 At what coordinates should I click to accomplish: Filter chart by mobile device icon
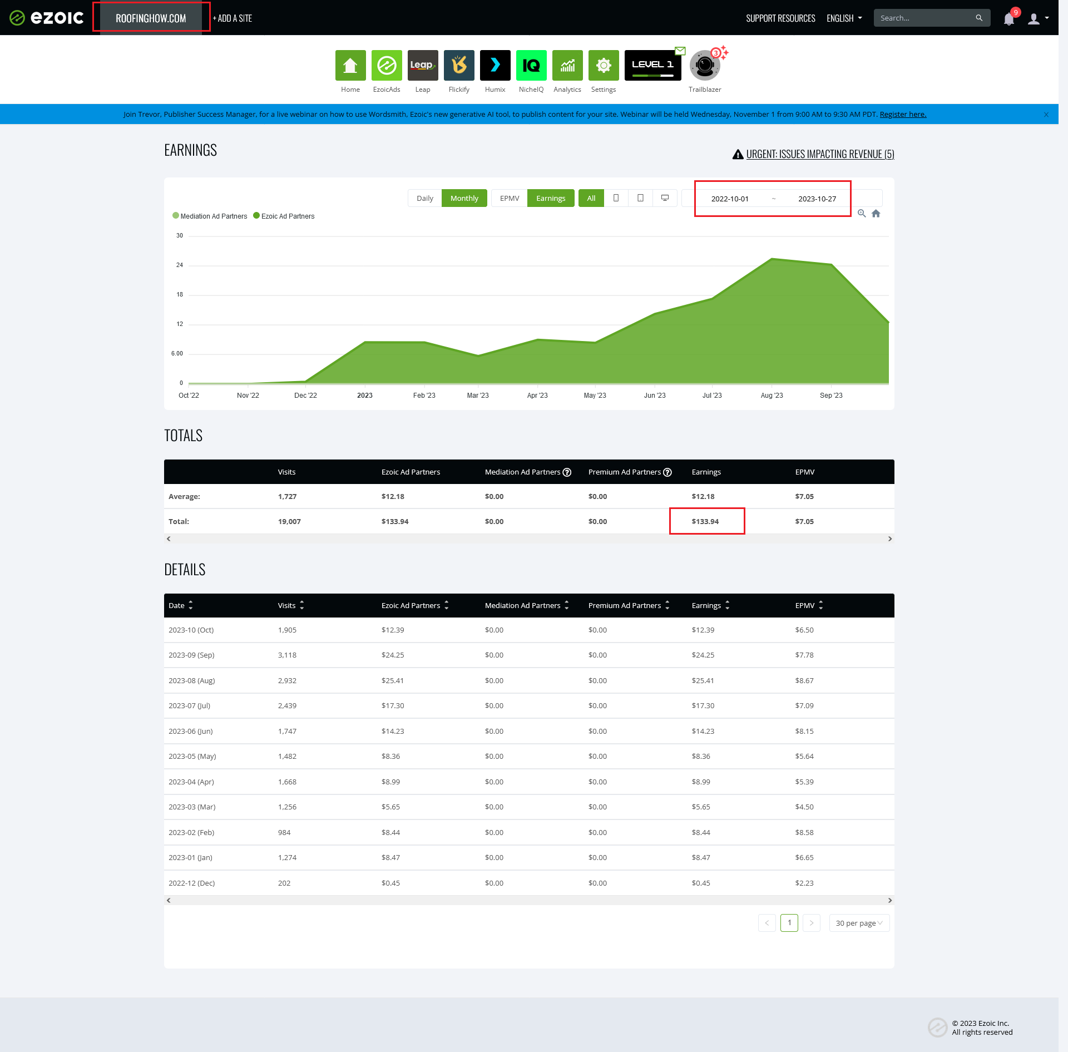coord(616,198)
